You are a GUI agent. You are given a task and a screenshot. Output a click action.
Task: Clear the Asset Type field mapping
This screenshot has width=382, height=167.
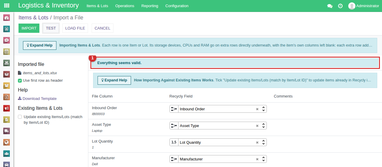[x=257, y=126]
